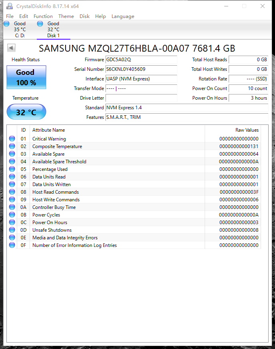This screenshot has height=349, width=275.
Task: Open the File menu
Action: point(10,16)
